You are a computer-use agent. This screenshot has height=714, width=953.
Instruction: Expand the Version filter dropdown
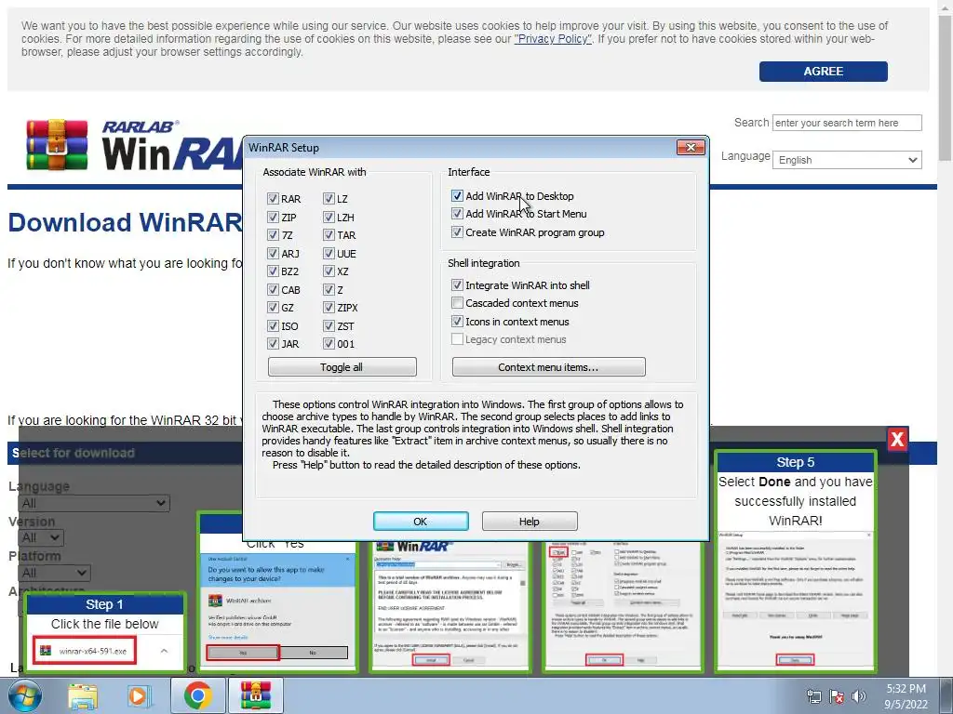tap(41, 537)
